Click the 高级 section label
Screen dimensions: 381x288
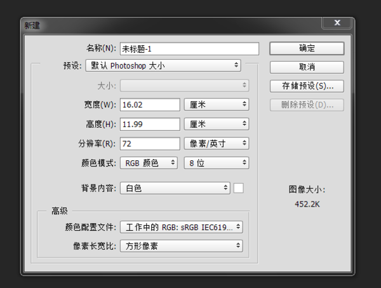pos(60,211)
